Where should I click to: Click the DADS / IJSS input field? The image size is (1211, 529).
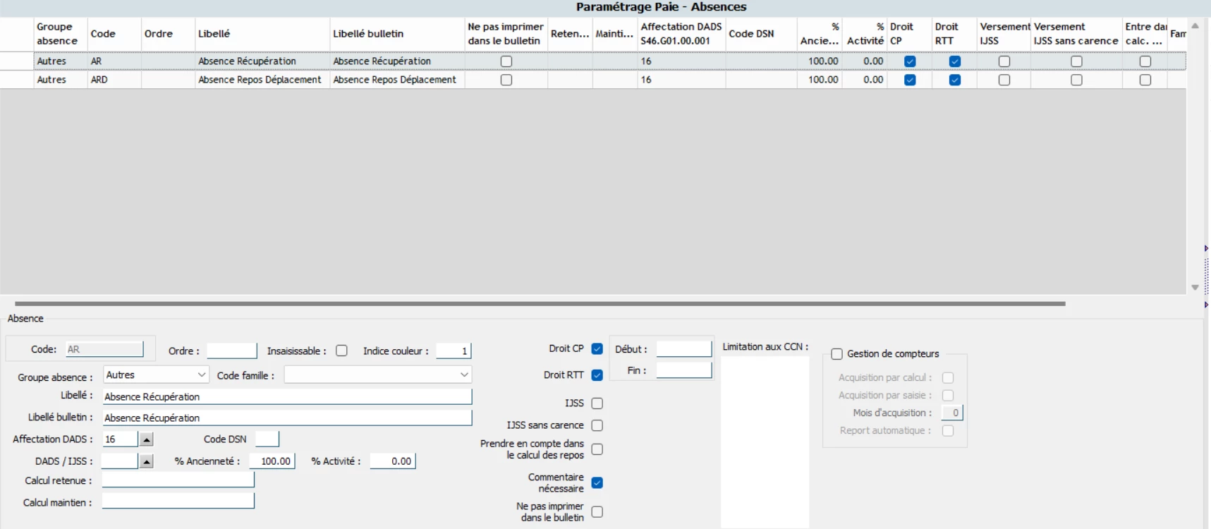[x=119, y=461]
